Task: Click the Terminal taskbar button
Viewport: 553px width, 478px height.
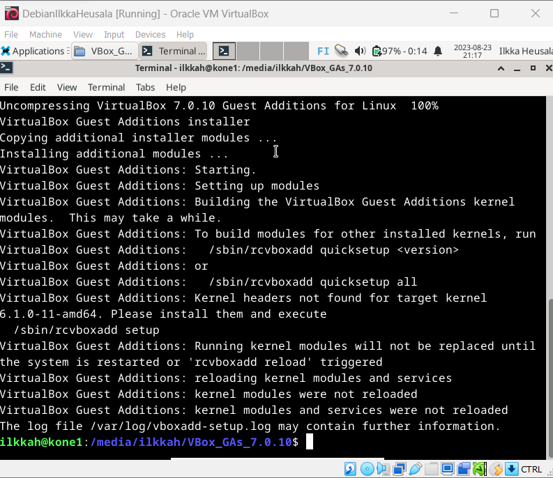Action: click(174, 51)
